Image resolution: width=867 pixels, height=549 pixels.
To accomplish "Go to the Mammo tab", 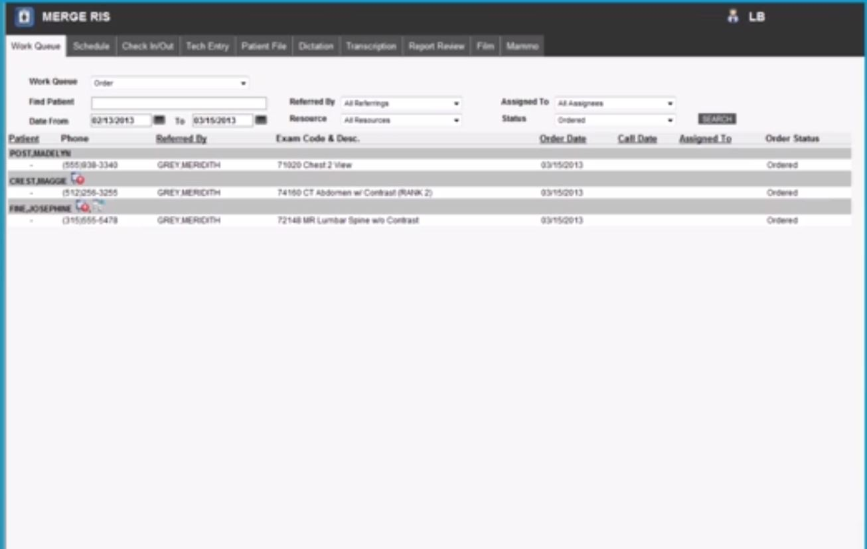I will click(x=522, y=46).
